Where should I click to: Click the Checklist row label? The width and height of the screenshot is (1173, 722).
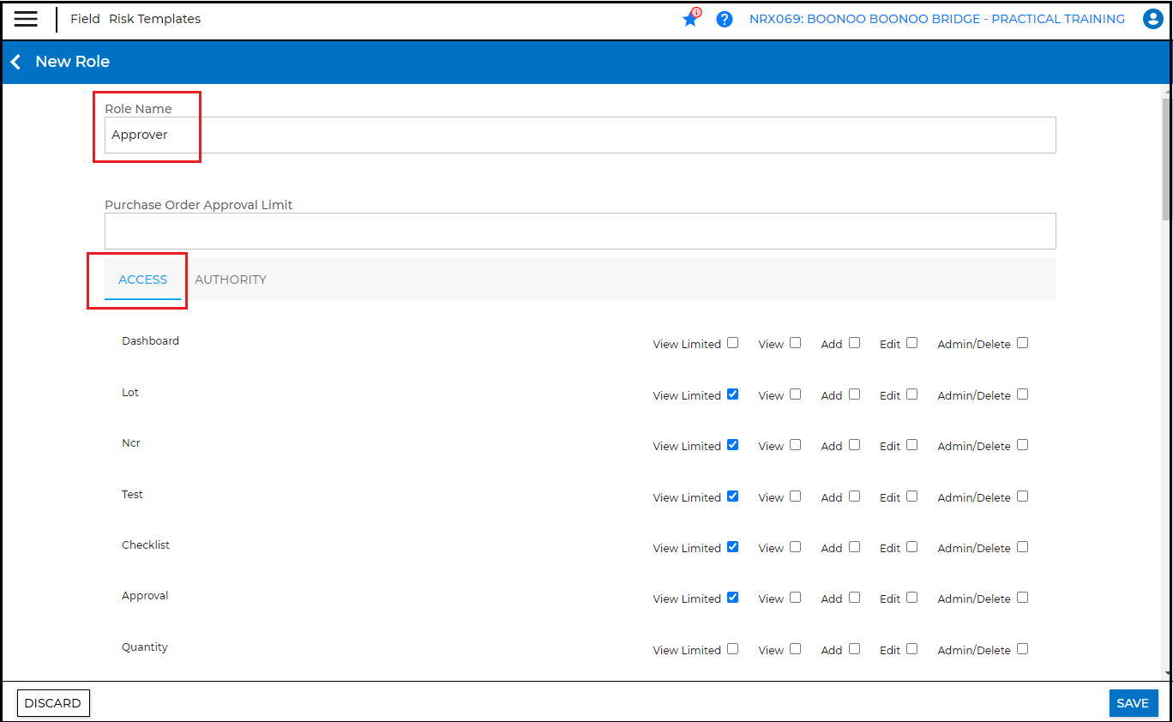(x=146, y=545)
